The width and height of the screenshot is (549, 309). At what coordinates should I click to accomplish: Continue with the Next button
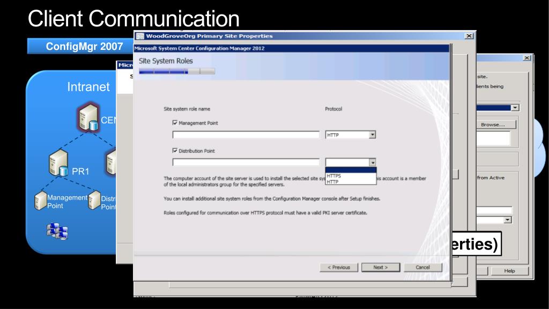click(x=381, y=267)
